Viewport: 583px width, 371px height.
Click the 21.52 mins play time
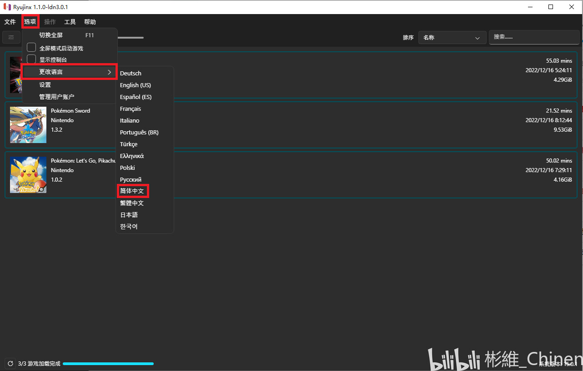click(x=559, y=110)
